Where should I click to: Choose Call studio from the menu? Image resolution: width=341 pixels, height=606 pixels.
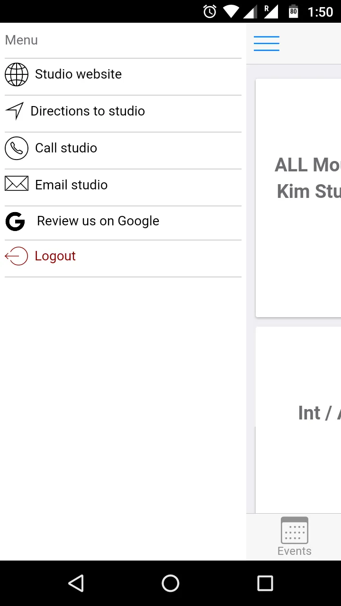(x=123, y=151)
